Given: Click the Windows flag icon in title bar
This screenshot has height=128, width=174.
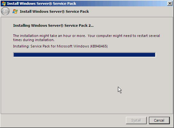Looking at the screenshot, I should pyautogui.click(x=4, y=4).
